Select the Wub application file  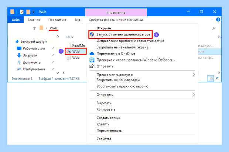(76, 51)
